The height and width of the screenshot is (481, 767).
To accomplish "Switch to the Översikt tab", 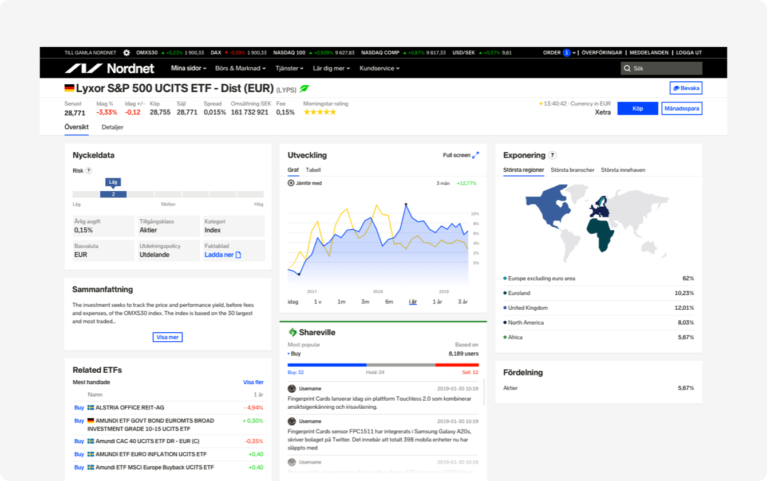I will (76, 127).
